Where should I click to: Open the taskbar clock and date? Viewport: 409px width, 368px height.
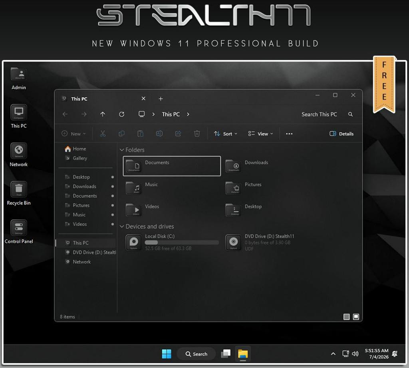(x=377, y=354)
